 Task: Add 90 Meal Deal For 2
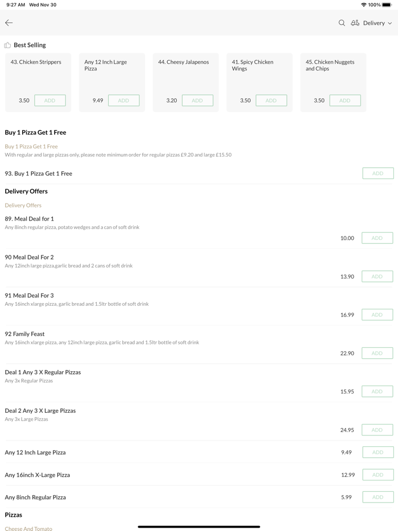click(x=377, y=276)
